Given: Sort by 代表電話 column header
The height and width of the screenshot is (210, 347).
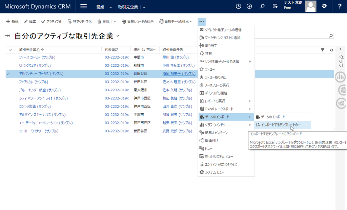Looking at the screenshot, I should coord(111,50).
